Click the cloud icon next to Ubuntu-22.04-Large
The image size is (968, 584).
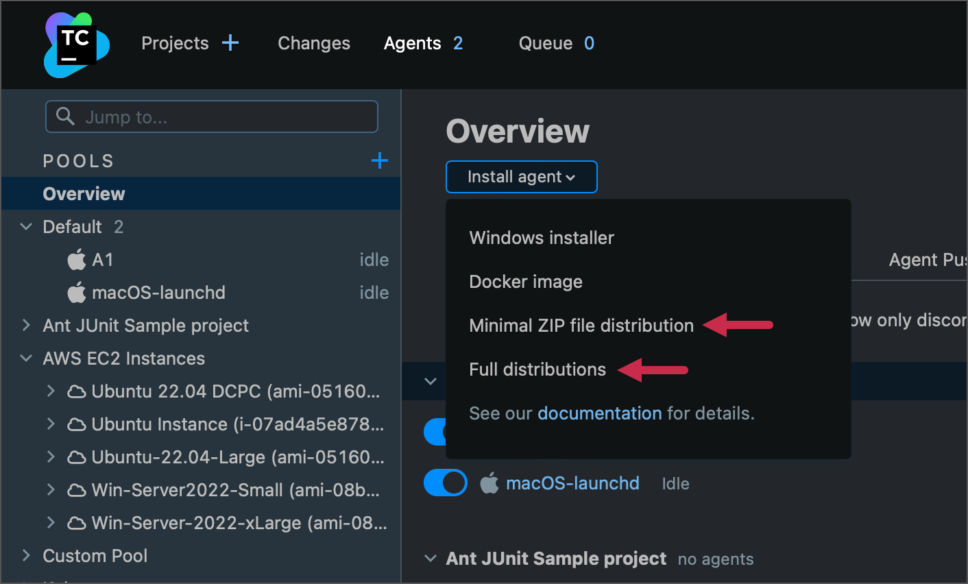click(x=77, y=457)
